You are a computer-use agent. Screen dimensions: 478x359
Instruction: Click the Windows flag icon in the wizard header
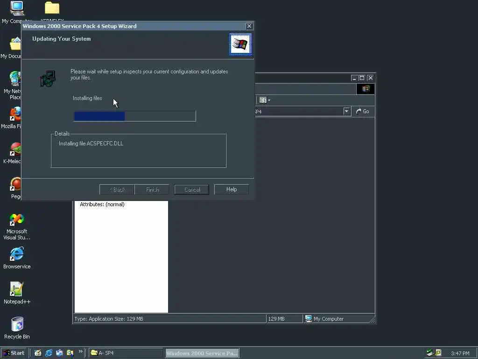point(240,44)
